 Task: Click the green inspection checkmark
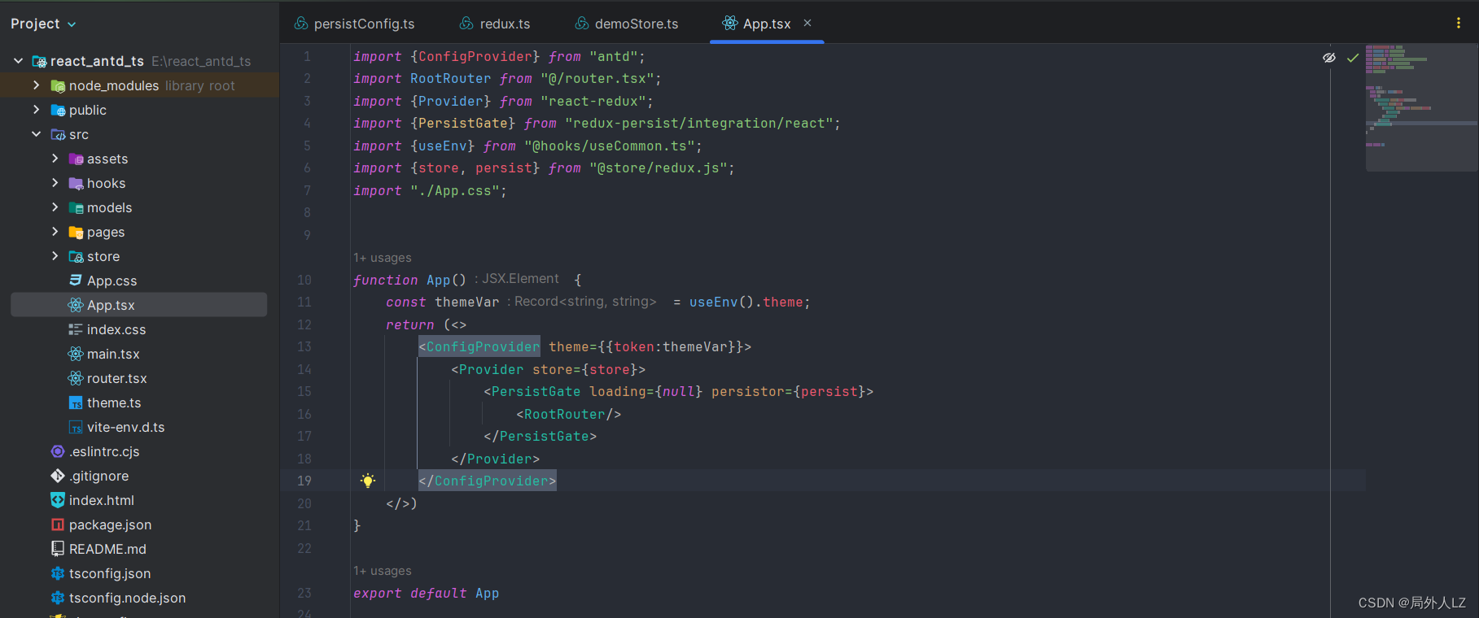pos(1353,58)
